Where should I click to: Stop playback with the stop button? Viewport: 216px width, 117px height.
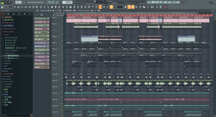point(9,2)
